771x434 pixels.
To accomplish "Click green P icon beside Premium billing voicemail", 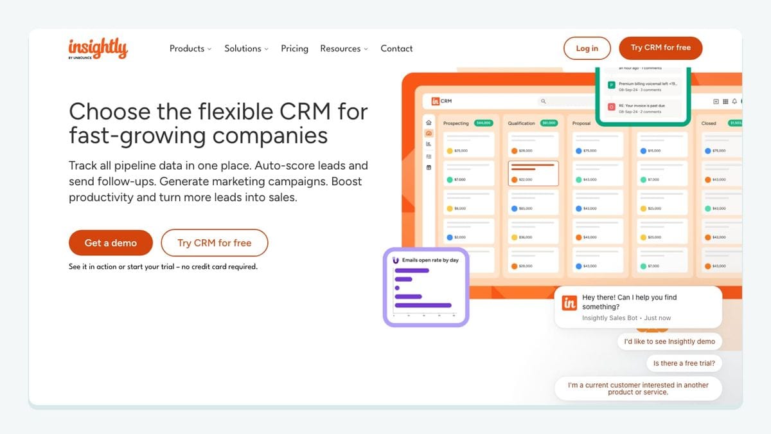I will click(x=612, y=84).
